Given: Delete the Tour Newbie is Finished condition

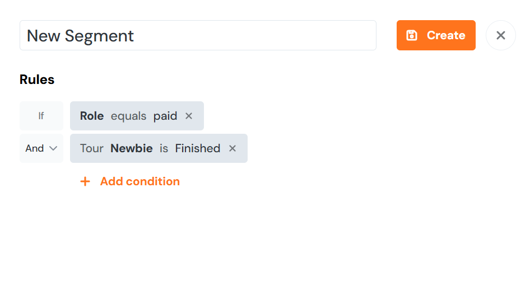Looking at the screenshot, I should [x=233, y=148].
